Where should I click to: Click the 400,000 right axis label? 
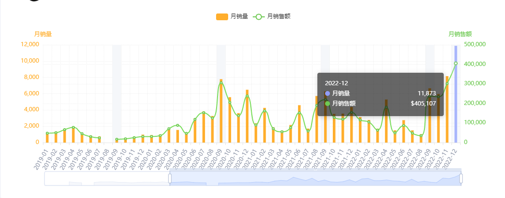coord(475,64)
